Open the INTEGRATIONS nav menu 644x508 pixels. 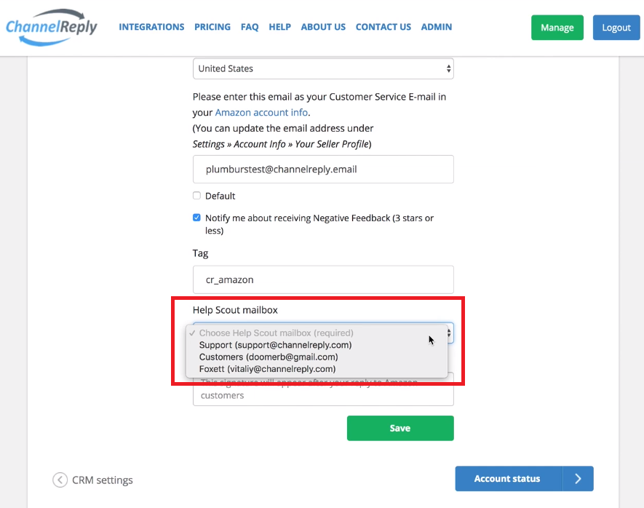pos(151,27)
